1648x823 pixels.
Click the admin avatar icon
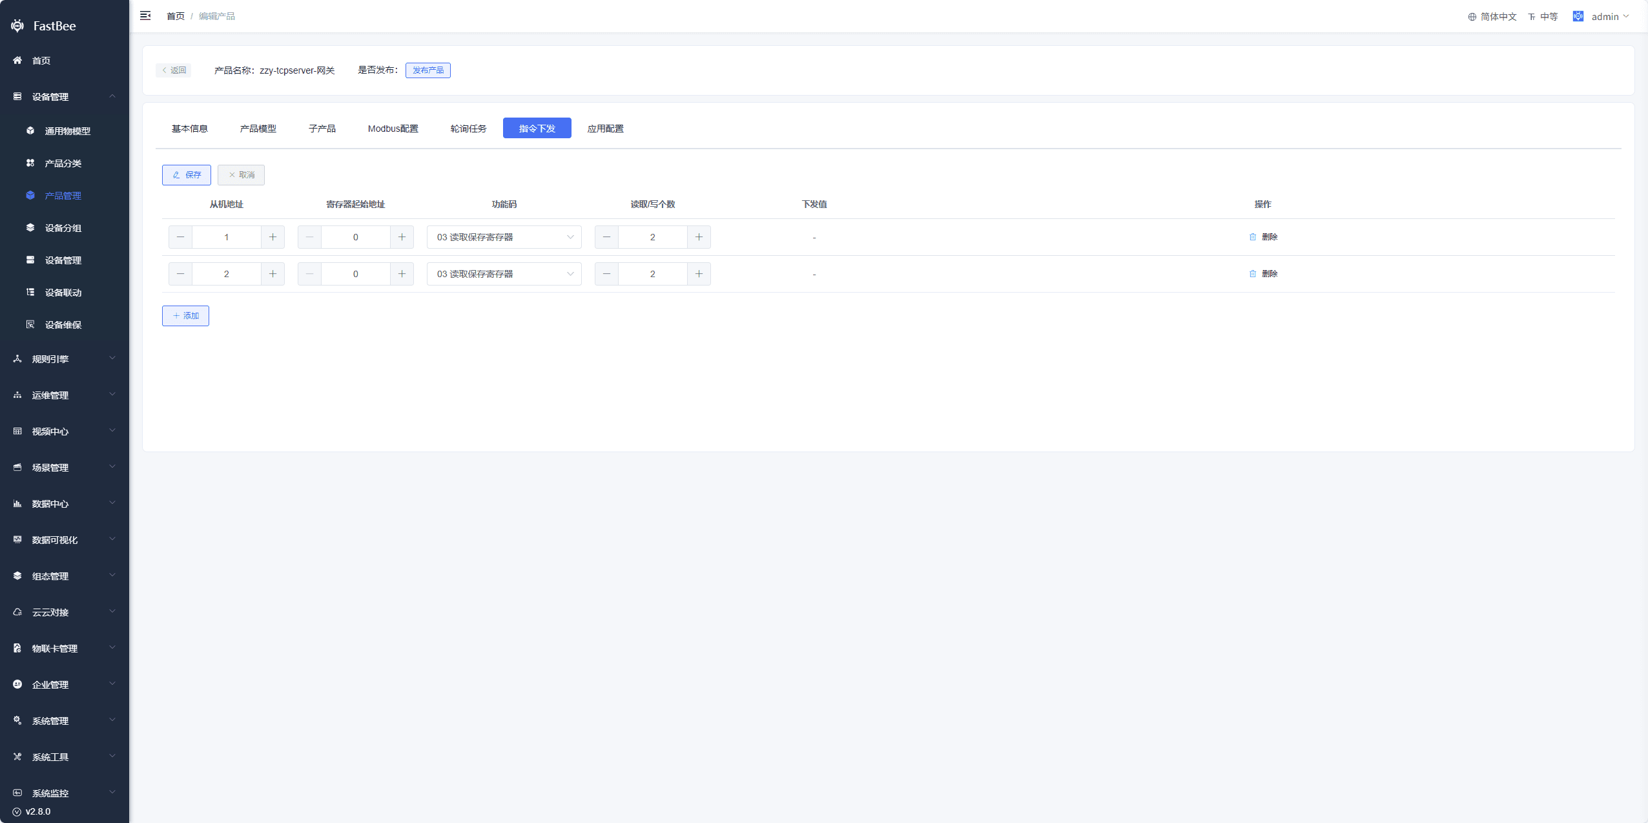pyautogui.click(x=1578, y=16)
